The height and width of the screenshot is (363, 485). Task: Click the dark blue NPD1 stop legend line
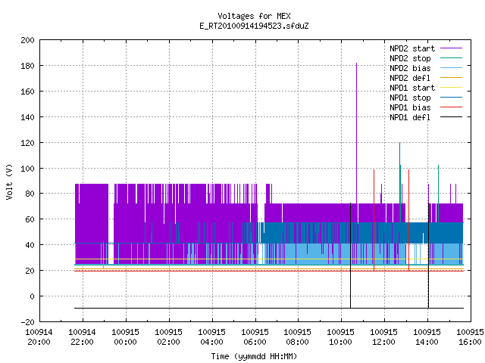click(452, 98)
